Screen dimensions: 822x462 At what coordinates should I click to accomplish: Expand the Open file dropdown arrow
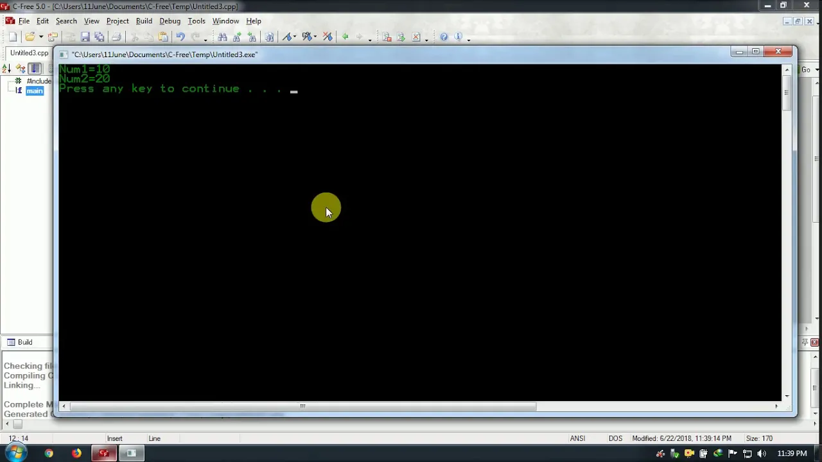[x=40, y=37]
